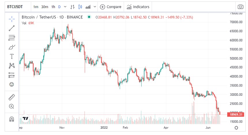
Task: Switch to the 1h timeframe
Action: pyautogui.click(x=53, y=7)
